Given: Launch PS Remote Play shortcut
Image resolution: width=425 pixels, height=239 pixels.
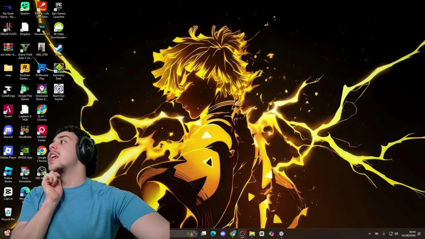Looking at the screenshot, I should [x=42, y=72].
